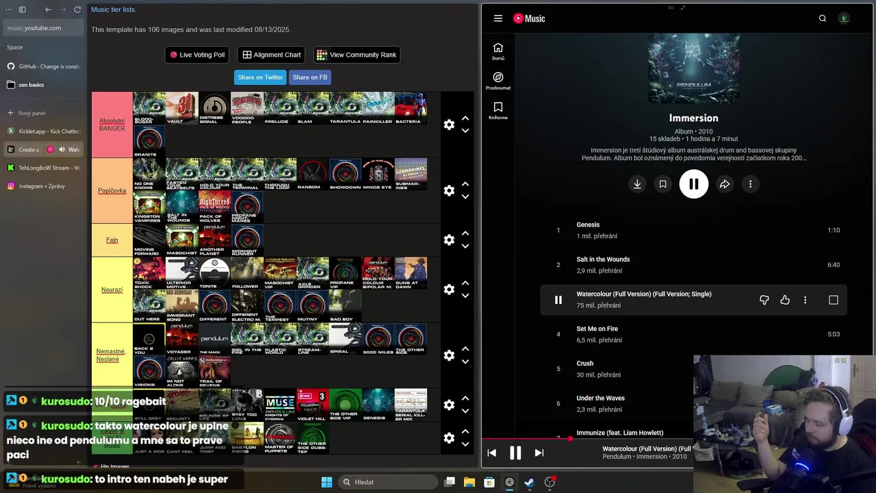The height and width of the screenshot is (493, 876).
Task: Open settings gear for Absolutní BANGER tier
Action: (x=449, y=125)
